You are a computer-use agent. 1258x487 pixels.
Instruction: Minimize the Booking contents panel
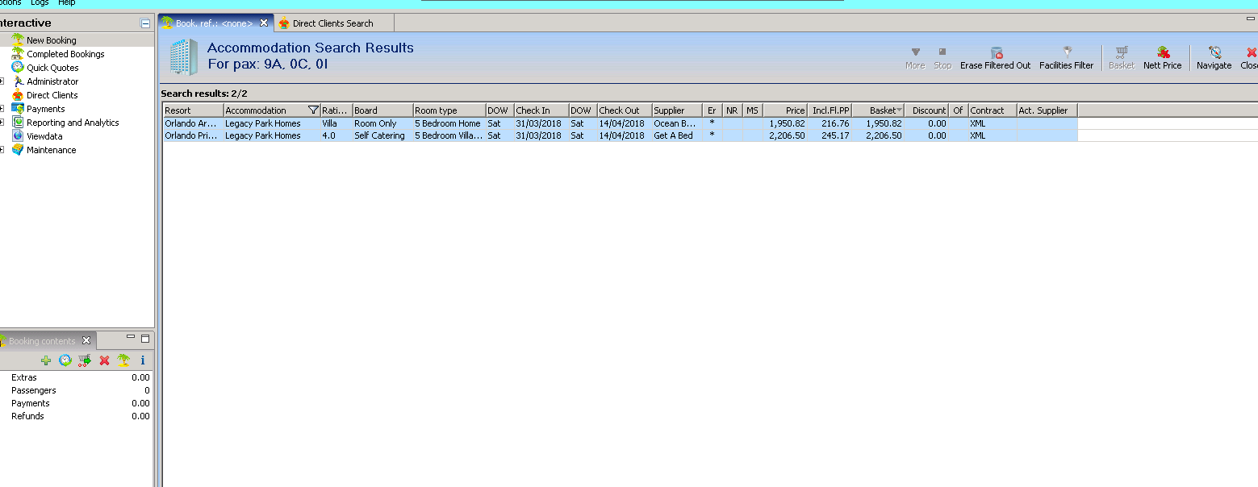coord(131,339)
